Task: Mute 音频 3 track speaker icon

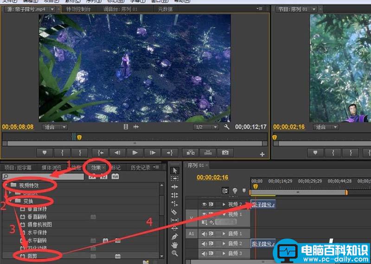Action: pos(204,254)
